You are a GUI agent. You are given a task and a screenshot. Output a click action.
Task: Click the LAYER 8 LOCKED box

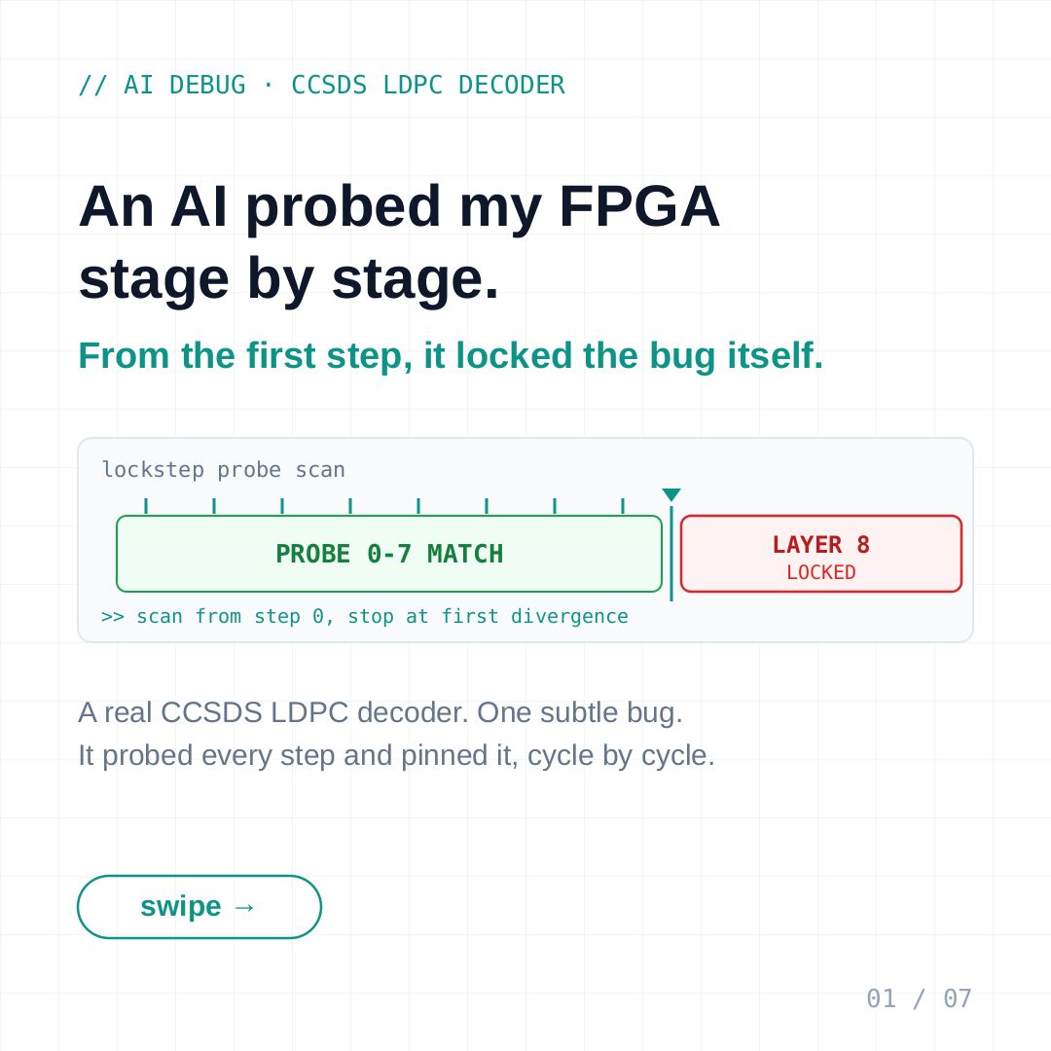821,554
